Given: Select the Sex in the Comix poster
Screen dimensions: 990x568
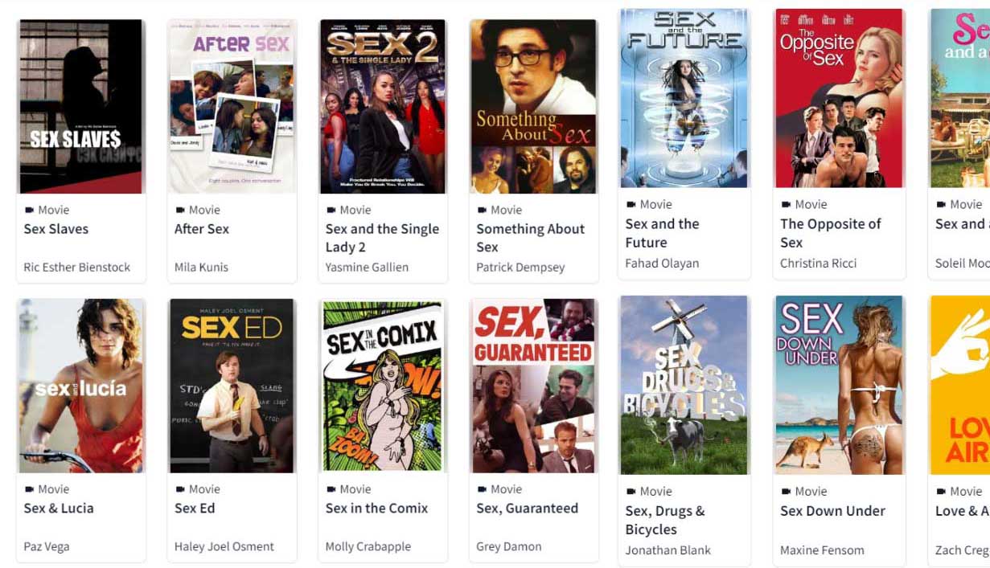Looking at the screenshot, I should 383,386.
